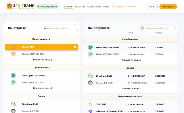
Task: Open the Главная nav item
Action: pyautogui.click(x=68, y=7)
